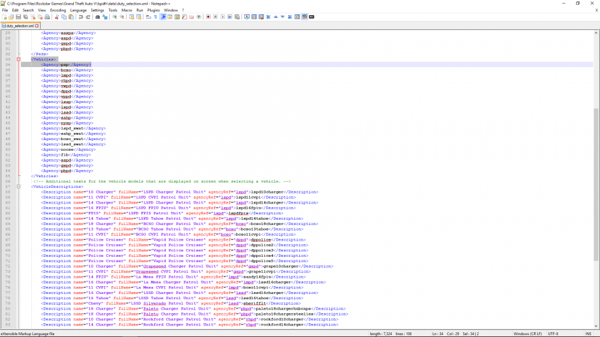Switch to the duty_selection.xml tab

coord(18,26)
